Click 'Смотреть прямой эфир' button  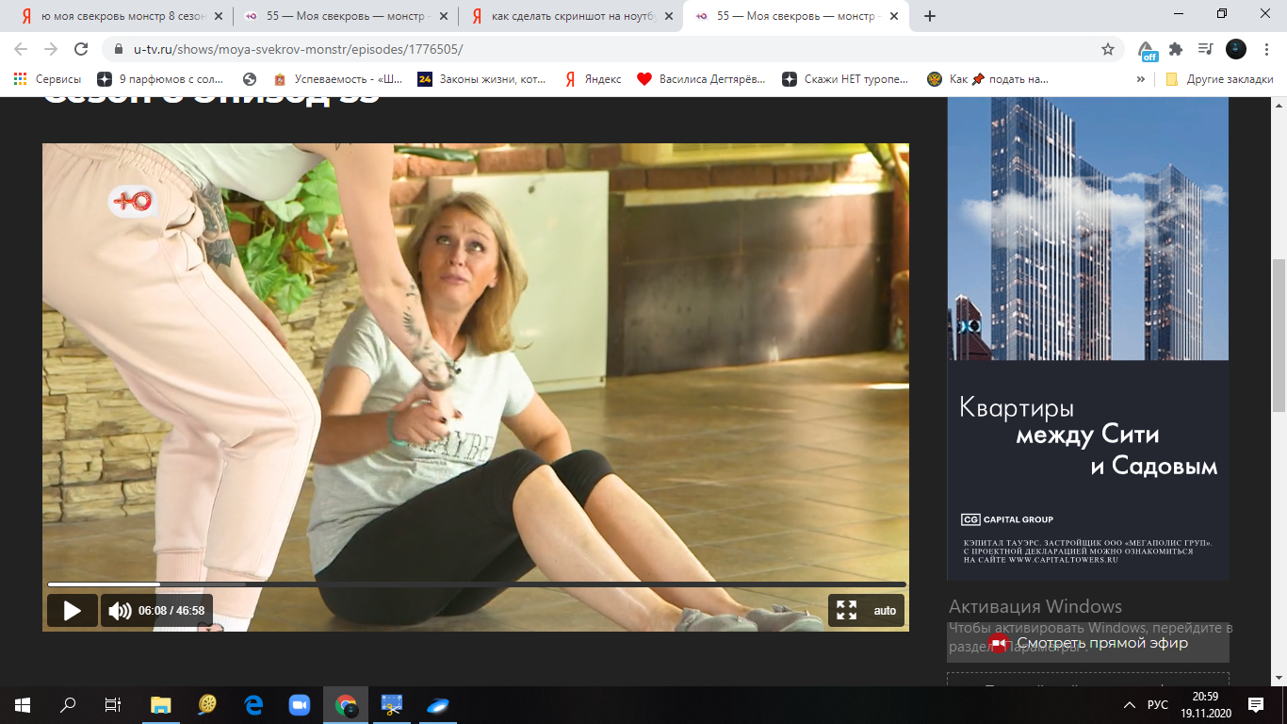[x=1088, y=643]
